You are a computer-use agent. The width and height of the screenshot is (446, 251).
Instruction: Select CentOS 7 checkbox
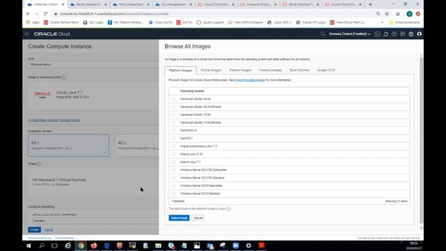point(174,139)
